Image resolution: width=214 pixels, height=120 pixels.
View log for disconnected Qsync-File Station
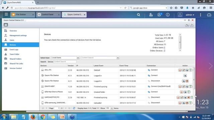tap(184, 81)
